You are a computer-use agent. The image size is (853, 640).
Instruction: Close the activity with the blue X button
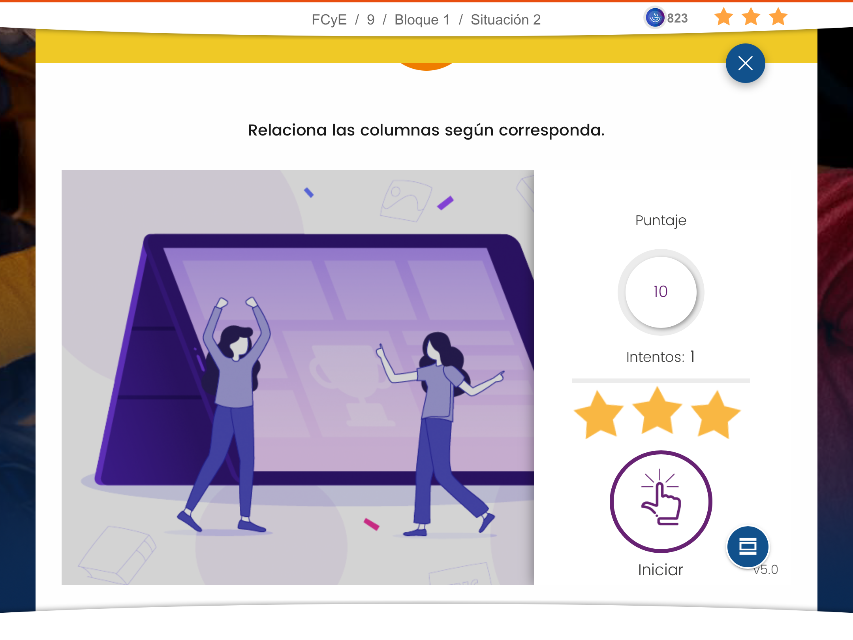point(745,63)
